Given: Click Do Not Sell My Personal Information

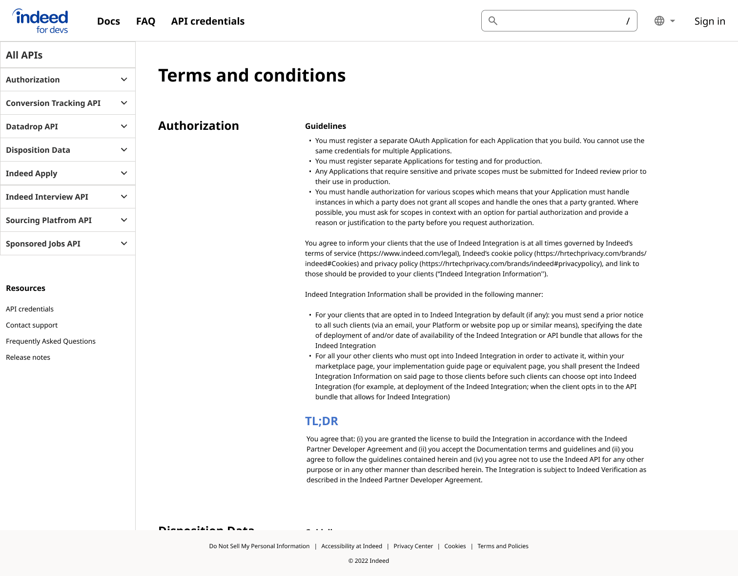Looking at the screenshot, I should [x=259, y=546].
